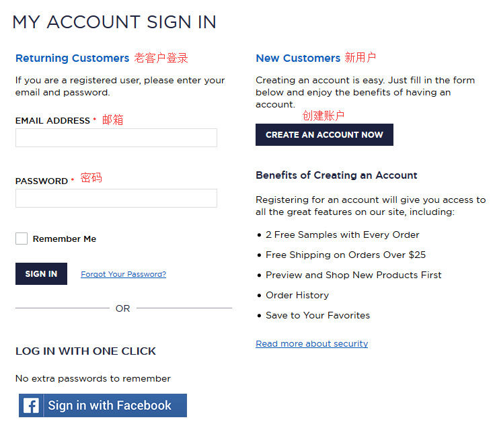Click the Remember Me label text
This screenshot has width=495, height=430.
65,239
